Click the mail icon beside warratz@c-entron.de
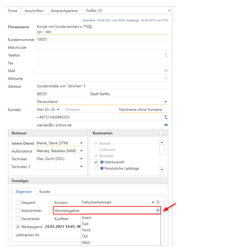The width and height of the screenshot is (230, 249). pyautogui.click(x=166, y=125)
